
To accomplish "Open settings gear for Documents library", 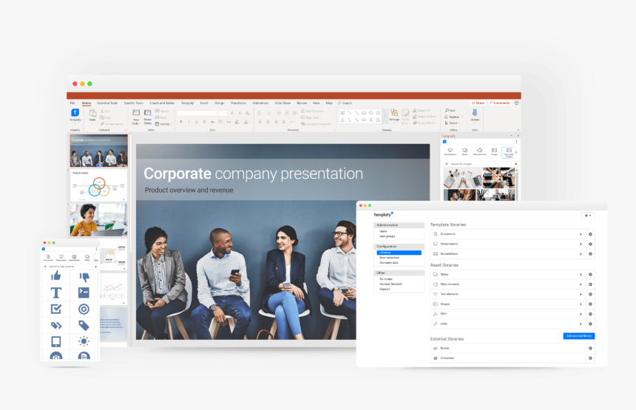I will point(590,234).
